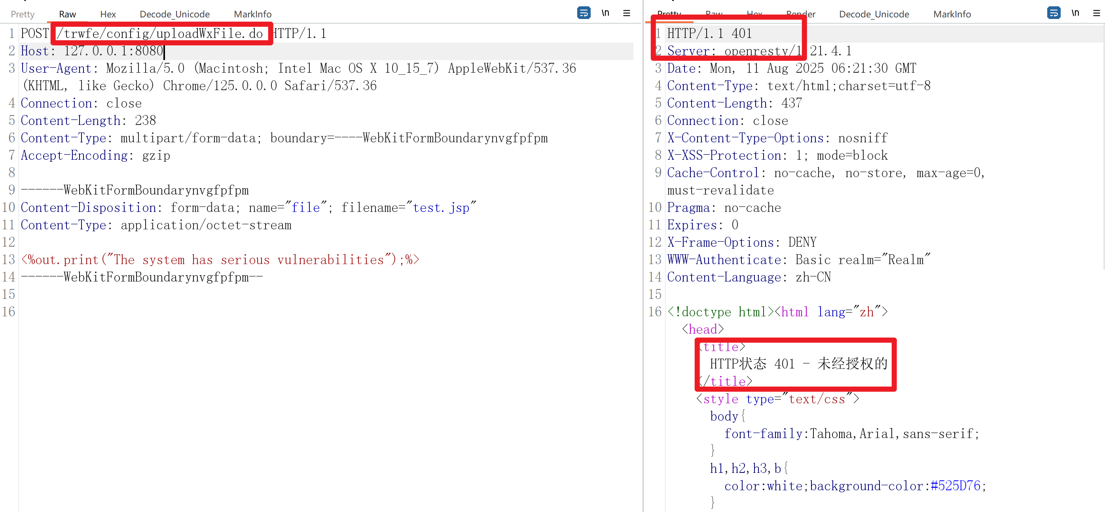Screen dimensions: 1105x512
Task: Open the response panel hamburger menu
Action: point(1096,13)
